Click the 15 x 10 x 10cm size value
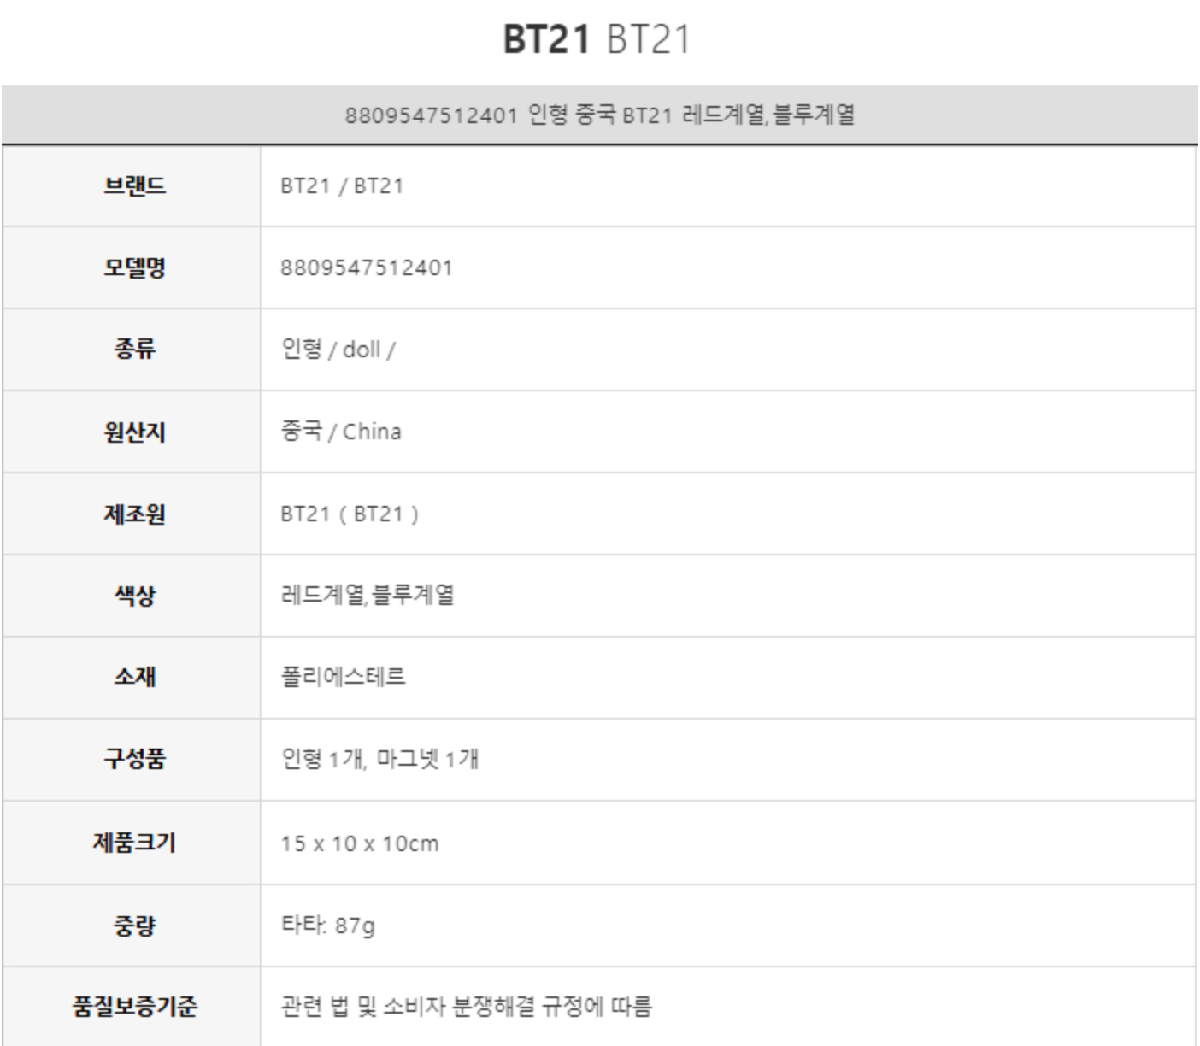Image resolution: width=1200 pixels, height=1046 pixels. pos(359,843)
